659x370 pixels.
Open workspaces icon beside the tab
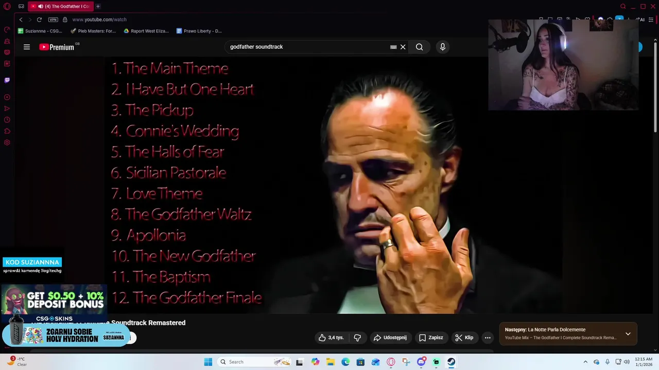(x=21, y=7)
